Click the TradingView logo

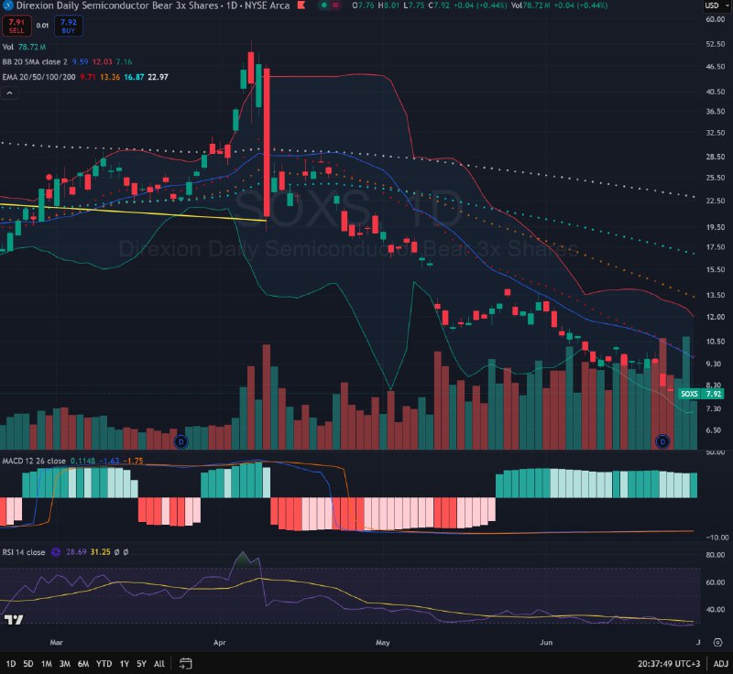point(14,620)
